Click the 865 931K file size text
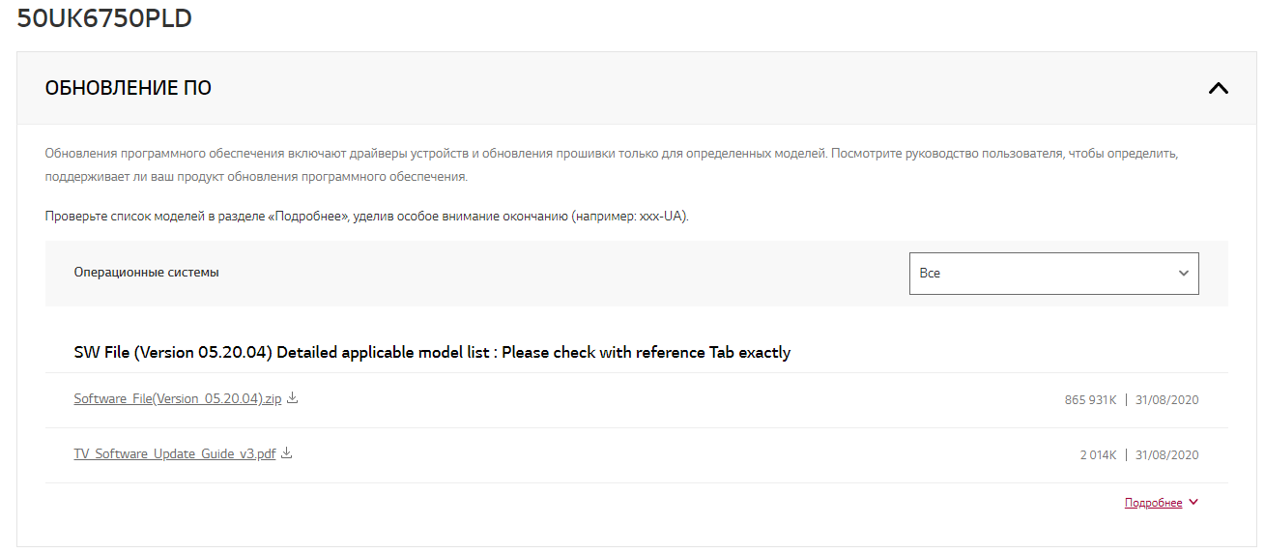1265x553 pixels. click(1090, 399)
